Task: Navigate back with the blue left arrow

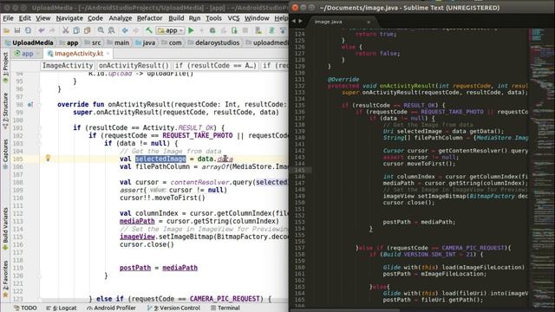Action: click(125, 31)
